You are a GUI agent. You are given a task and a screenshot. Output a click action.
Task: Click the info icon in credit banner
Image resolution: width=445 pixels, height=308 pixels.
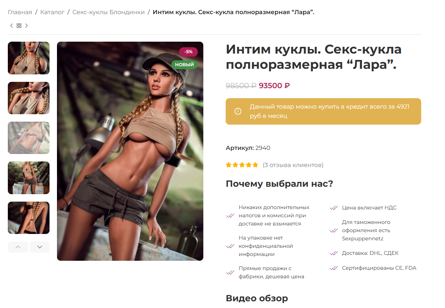(238, 112)
